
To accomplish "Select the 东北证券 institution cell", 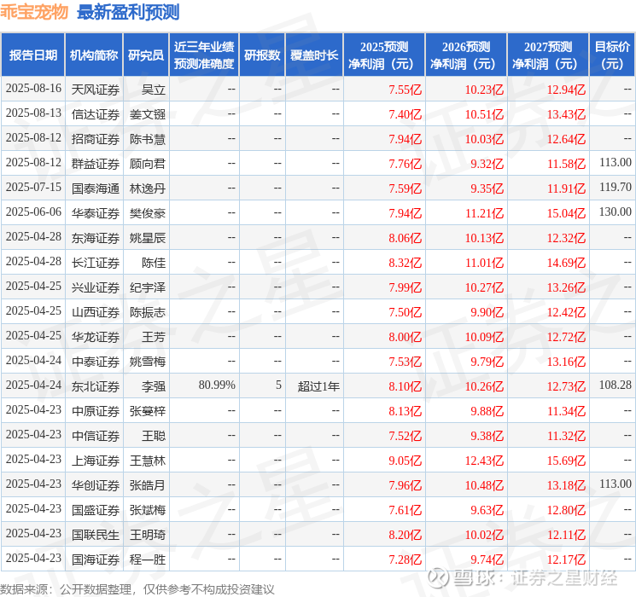I will [96, 386].
